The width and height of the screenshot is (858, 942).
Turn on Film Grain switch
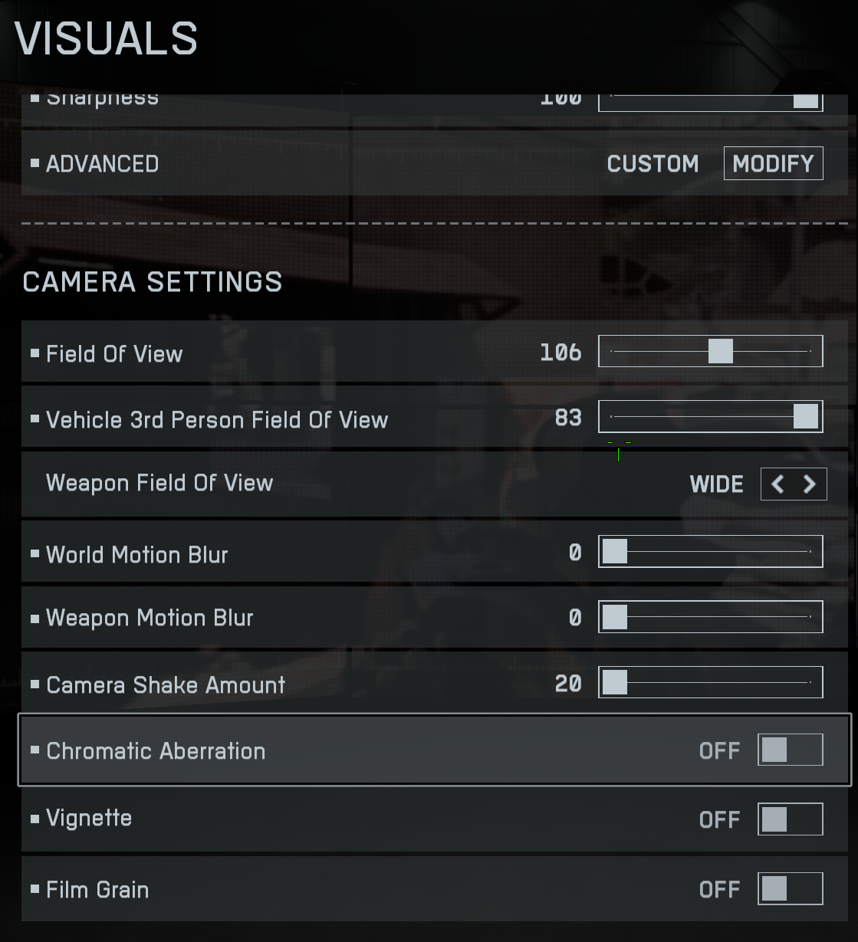pyautogui.click(x=791, y=888)
